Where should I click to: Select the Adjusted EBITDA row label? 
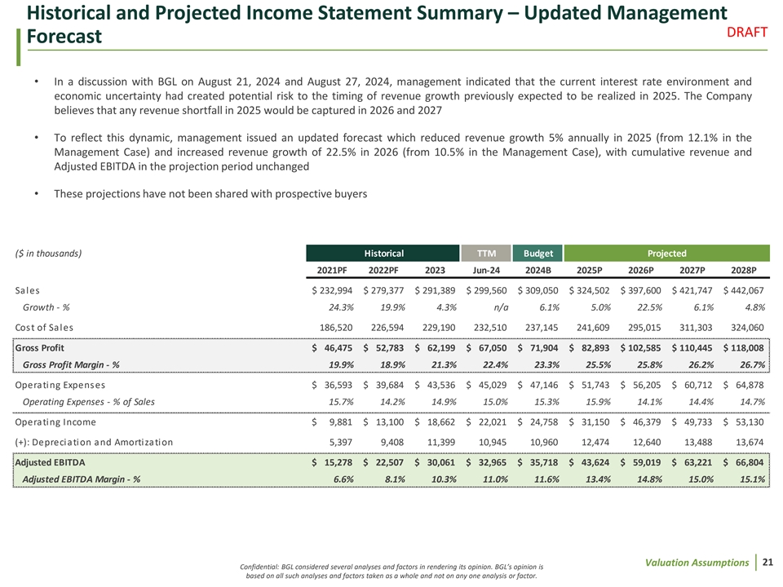[x=50, y=462]
